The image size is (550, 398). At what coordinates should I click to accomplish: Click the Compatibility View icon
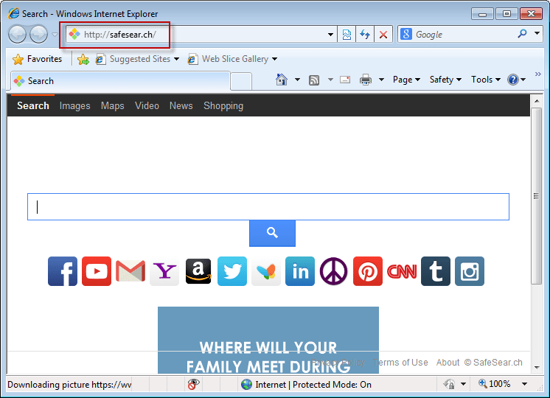pos(347,35)
